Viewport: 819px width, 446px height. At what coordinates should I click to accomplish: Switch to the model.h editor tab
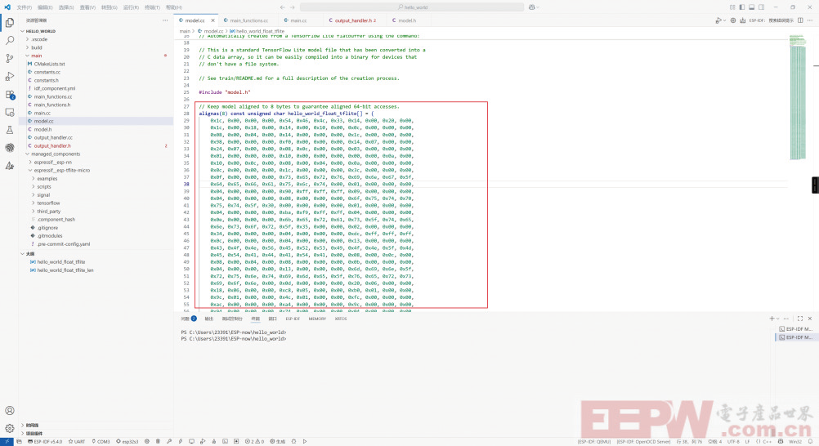405,20
